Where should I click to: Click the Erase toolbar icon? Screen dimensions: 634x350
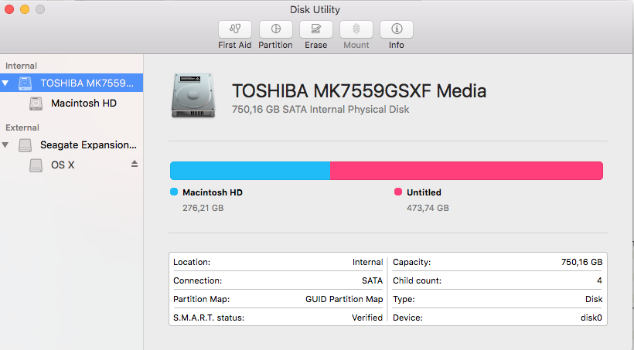315,29
